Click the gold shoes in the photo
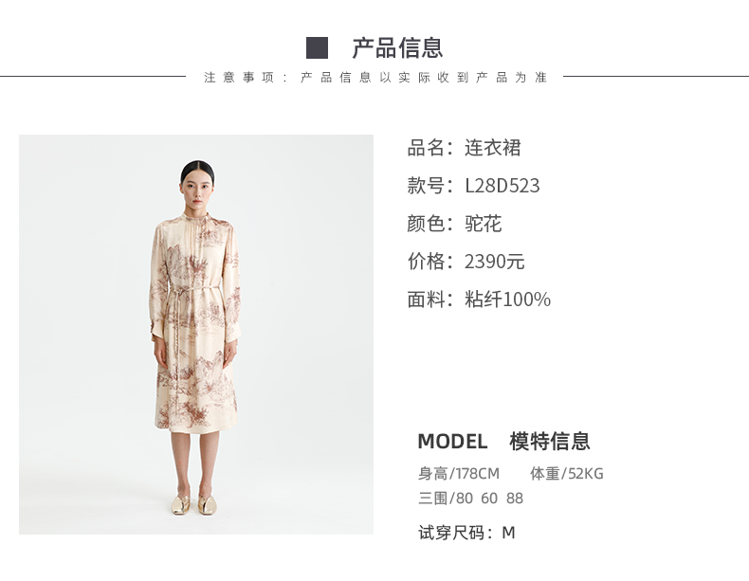Viewport: 749px width, 581px height. click(x=193, y=505)
